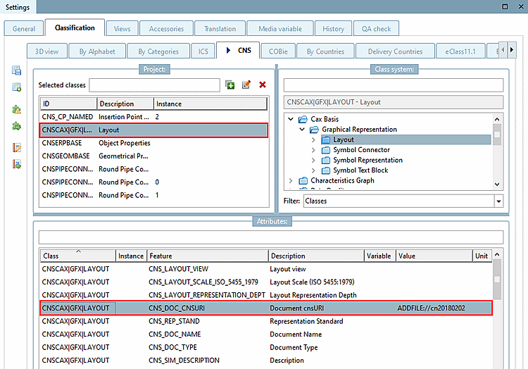Click the green add class icon
The image size is (528, 369).
click(x=230, y=85)
